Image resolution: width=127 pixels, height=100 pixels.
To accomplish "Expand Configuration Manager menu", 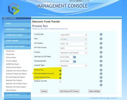I will coord(17,35).
